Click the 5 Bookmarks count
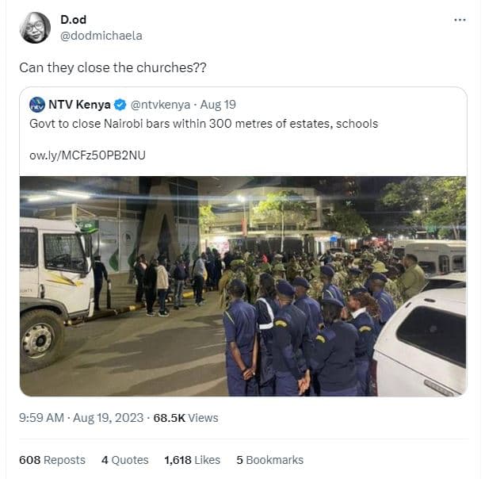Image resolution: width=485 pixels, height=479 pixels. click(269, 460)
